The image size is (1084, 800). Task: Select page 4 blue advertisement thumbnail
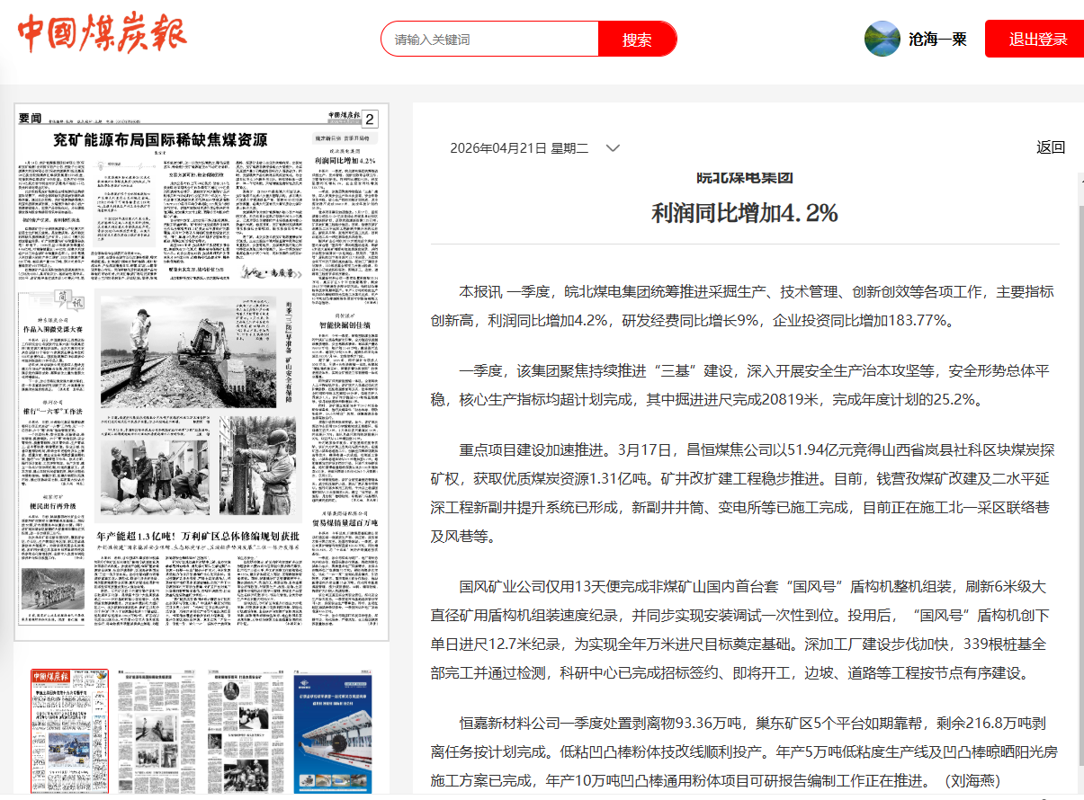click(333, 730)
